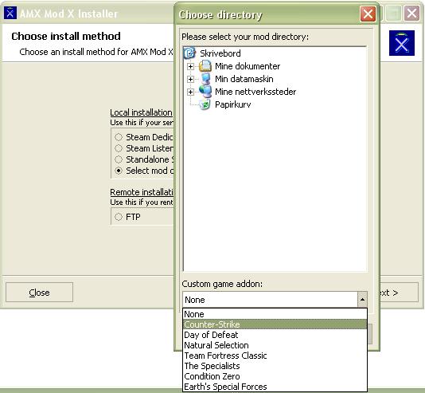Viewport: 425px width, 393px height.
Task: Click the Close button in installer window
Action: tap(39, 293)
